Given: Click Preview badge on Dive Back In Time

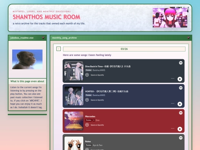Looking at the screenshot, I should click(x=89, y=70).
